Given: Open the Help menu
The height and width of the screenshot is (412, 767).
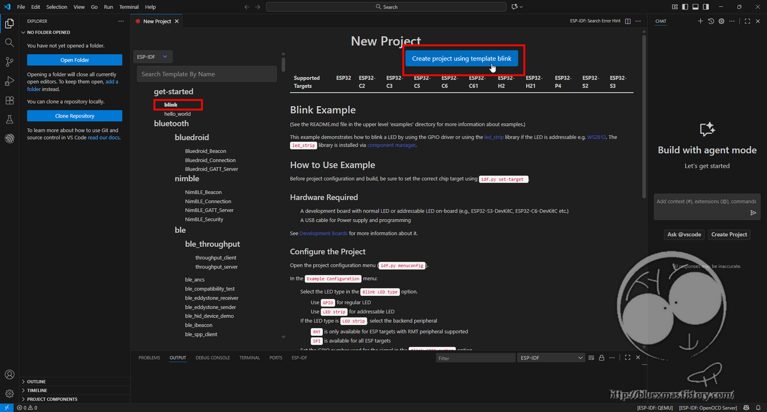Looking at the screenshot, I should [x=150, y=7].
